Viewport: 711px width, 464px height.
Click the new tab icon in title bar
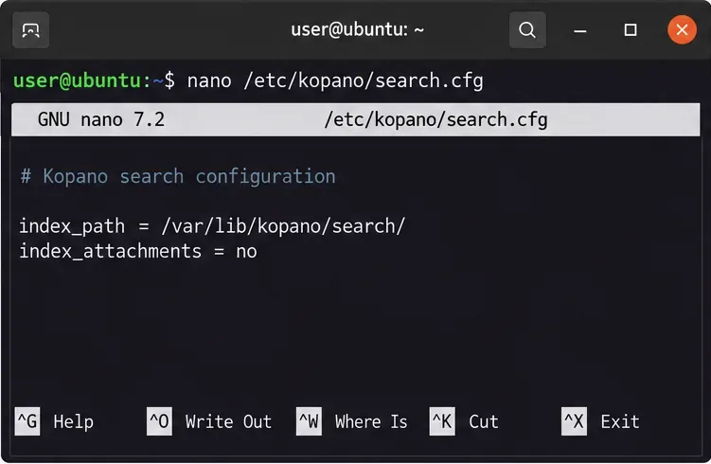31,30
